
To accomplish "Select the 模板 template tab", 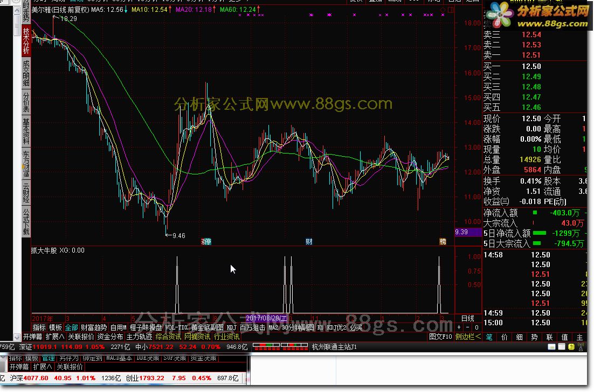I will point(56,328).
